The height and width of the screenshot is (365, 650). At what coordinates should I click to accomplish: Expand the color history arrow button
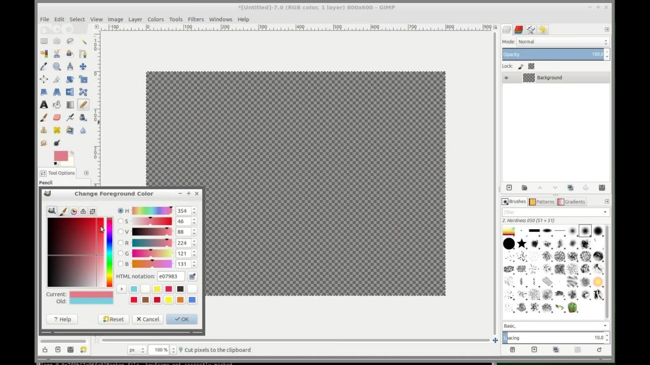click(x=121, y=289)
